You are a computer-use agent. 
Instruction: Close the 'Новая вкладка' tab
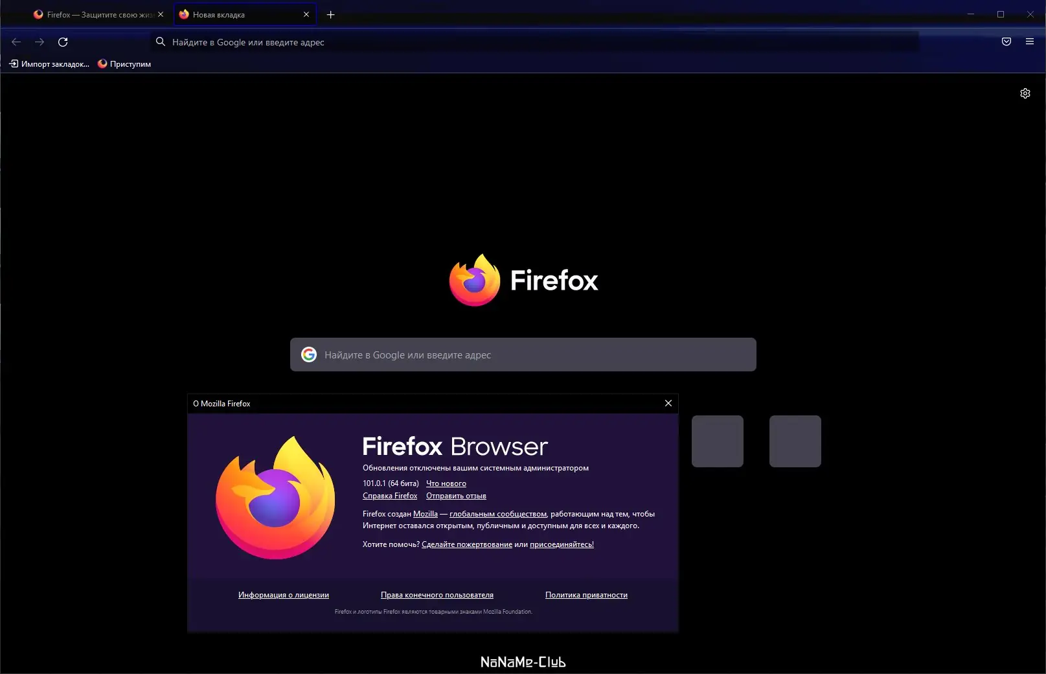tap(306, 14)
